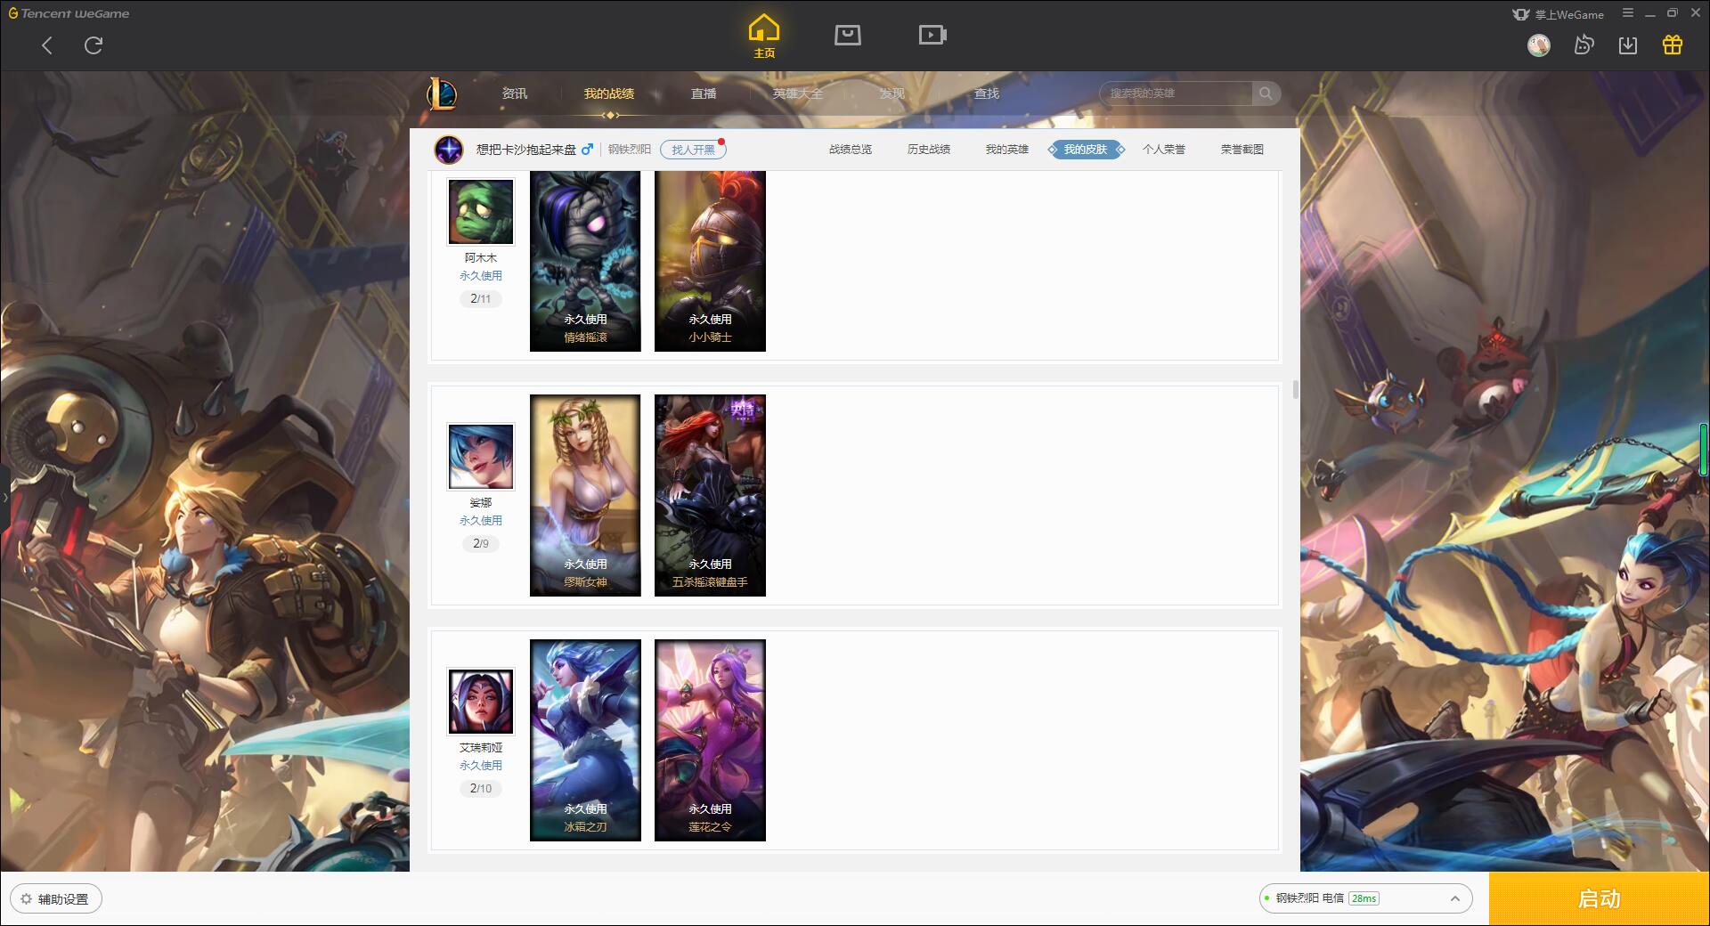Refresh the page with reload icon
Screen dimensions: 1710x926
[94, 45]
